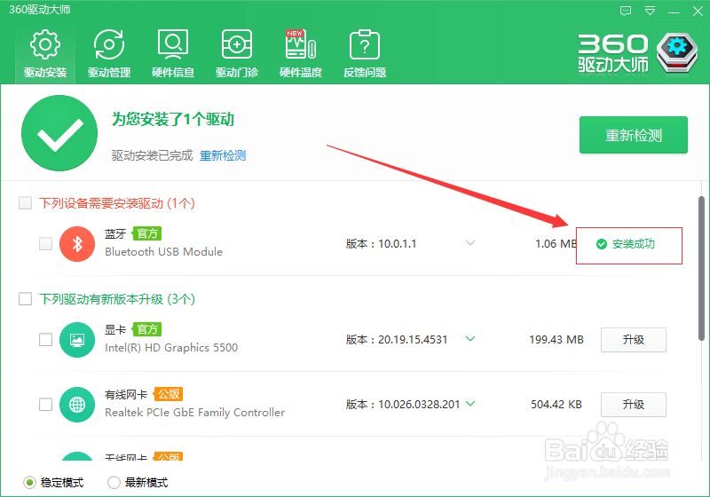Switch to the 硬件信息 tab label
The width and height of the screenshot is (710, 497).
click(173, 73)
